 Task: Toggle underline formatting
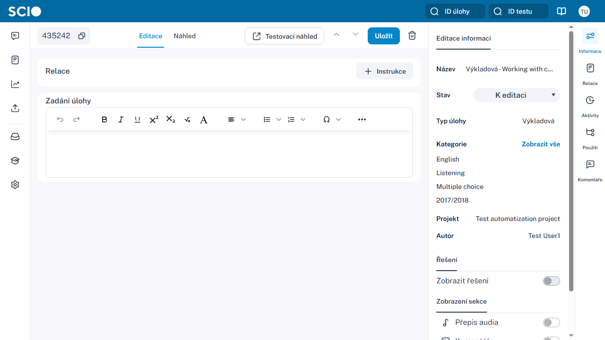pos(138,119)
